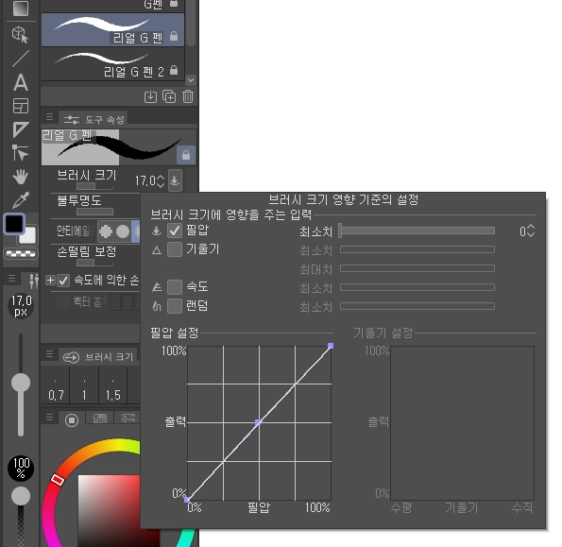
Task: Click the 브러시 크기 slider
Action: [94, 186]
